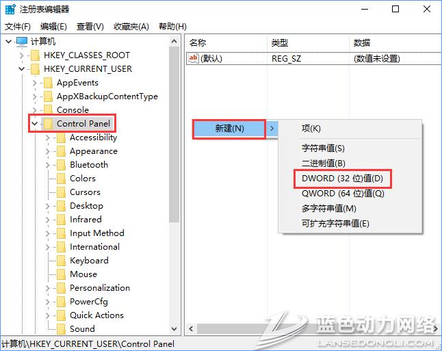Click the computer icon at tree root
The image size is (442, 351).
click(22, 42)
